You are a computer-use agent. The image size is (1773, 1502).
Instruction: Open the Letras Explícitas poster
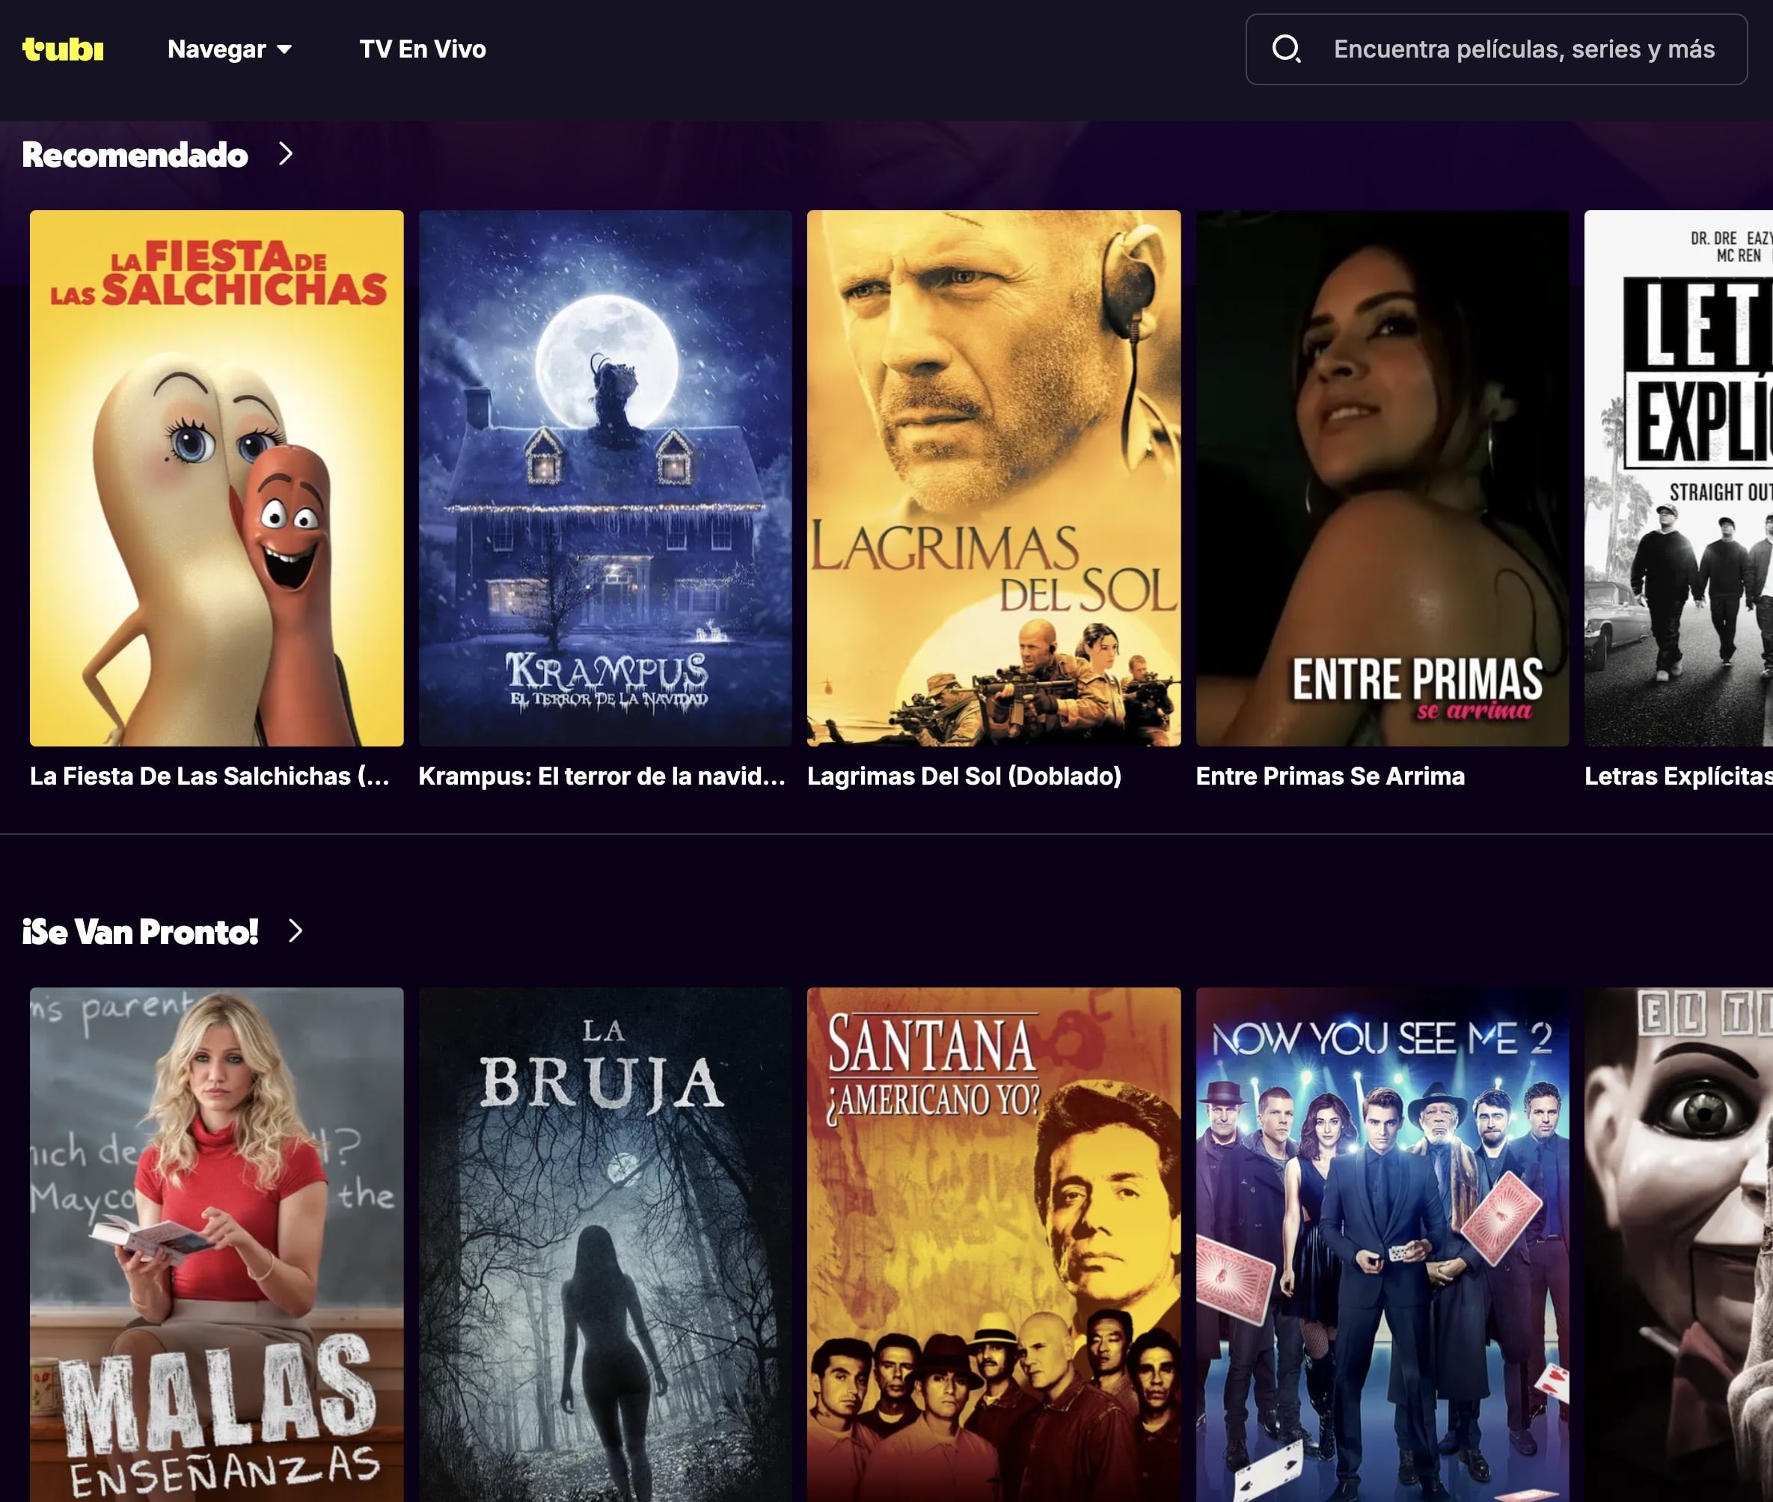(x=1678, y=478)
